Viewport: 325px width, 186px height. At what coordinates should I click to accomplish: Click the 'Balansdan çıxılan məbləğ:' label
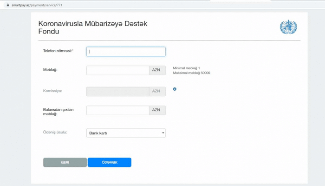pyautogui.click(x=58, y=112)
